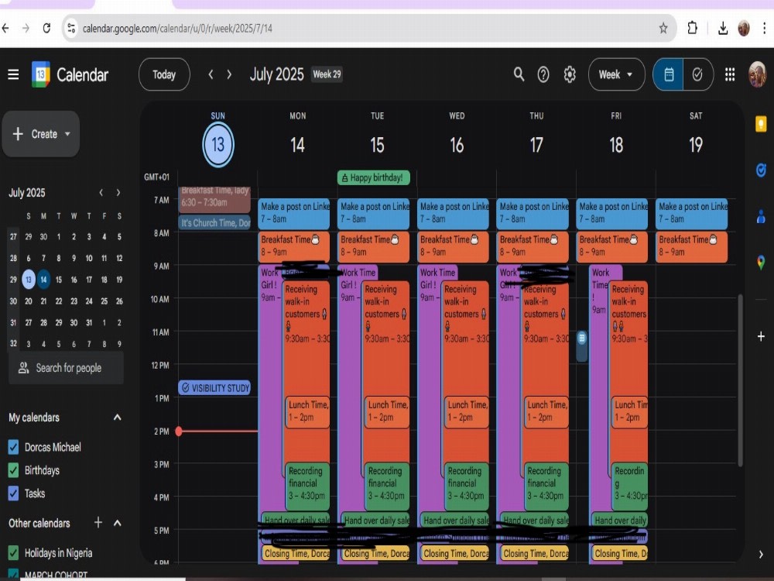Image resolution: width=774 pixels, height=581 pixels.
Task: Open Wednesday's Breakfast Time event
Action: (x=453, y=246)
